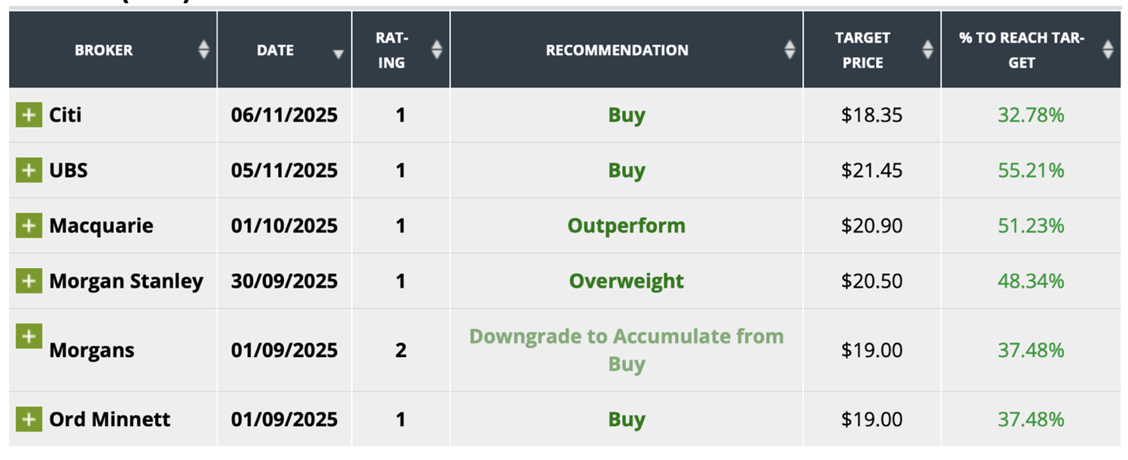The height and width of the screenshot is (460, 1128).
Task: Click the plus icon beside Morgan Stanley
Action: coord(29,281)
